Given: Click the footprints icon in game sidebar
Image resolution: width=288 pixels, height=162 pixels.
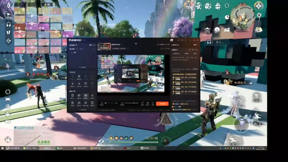Looking at the screenshot, I should pyautogui.click(x=8, y=33).
